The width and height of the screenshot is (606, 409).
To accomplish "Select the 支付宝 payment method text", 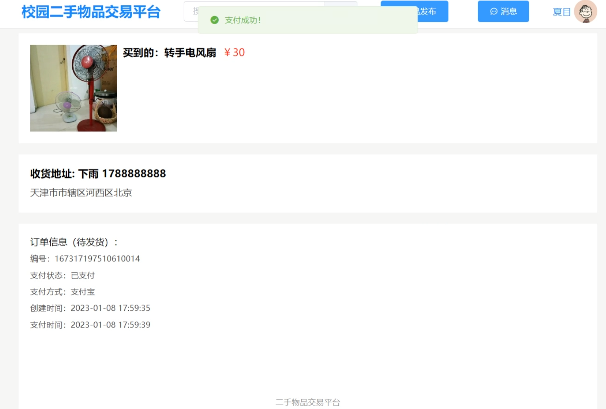I will pyautogui.click(x=83, y=291).
